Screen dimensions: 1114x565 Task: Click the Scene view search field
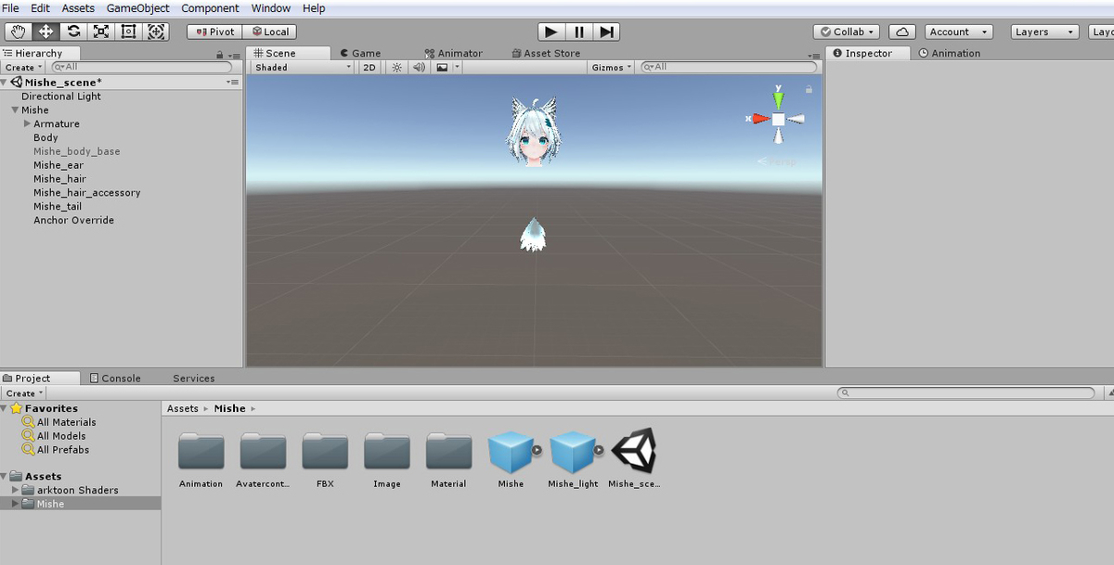731,68
